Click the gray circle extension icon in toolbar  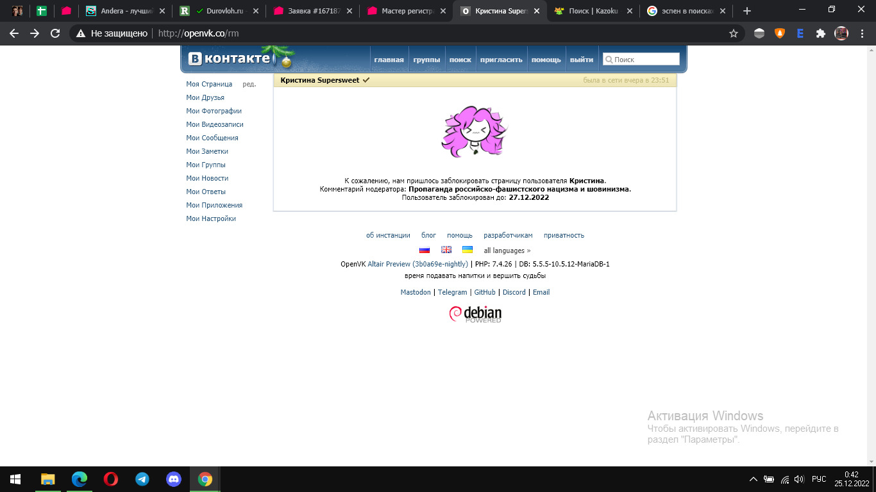(x=759, y=33)
